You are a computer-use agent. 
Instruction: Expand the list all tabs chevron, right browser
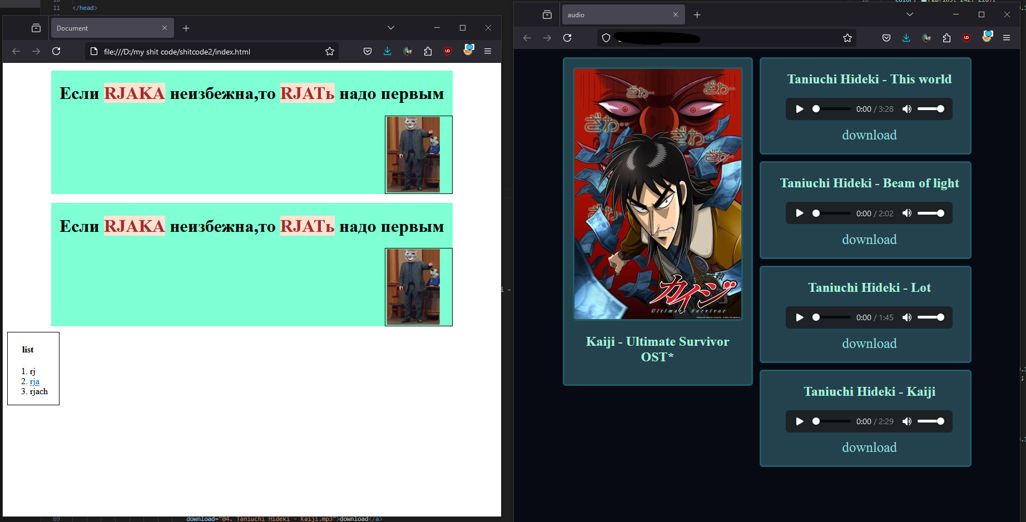[x=910, y=14]
